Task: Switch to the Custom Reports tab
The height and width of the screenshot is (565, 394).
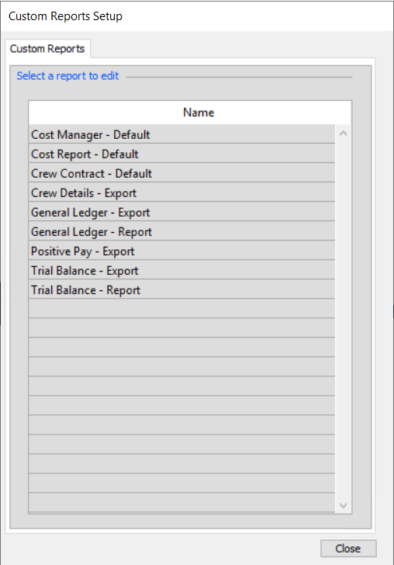Action: tap(47, 48)
